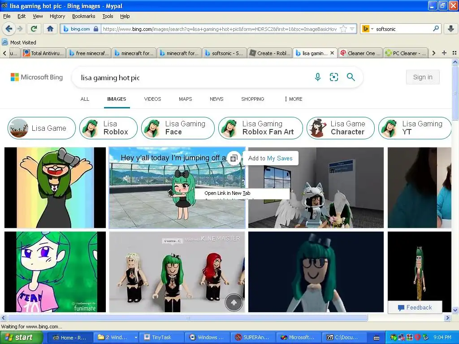Run search with Bing magnifier icon
This screenshot has width=459, height=344.
pos(351,77)
